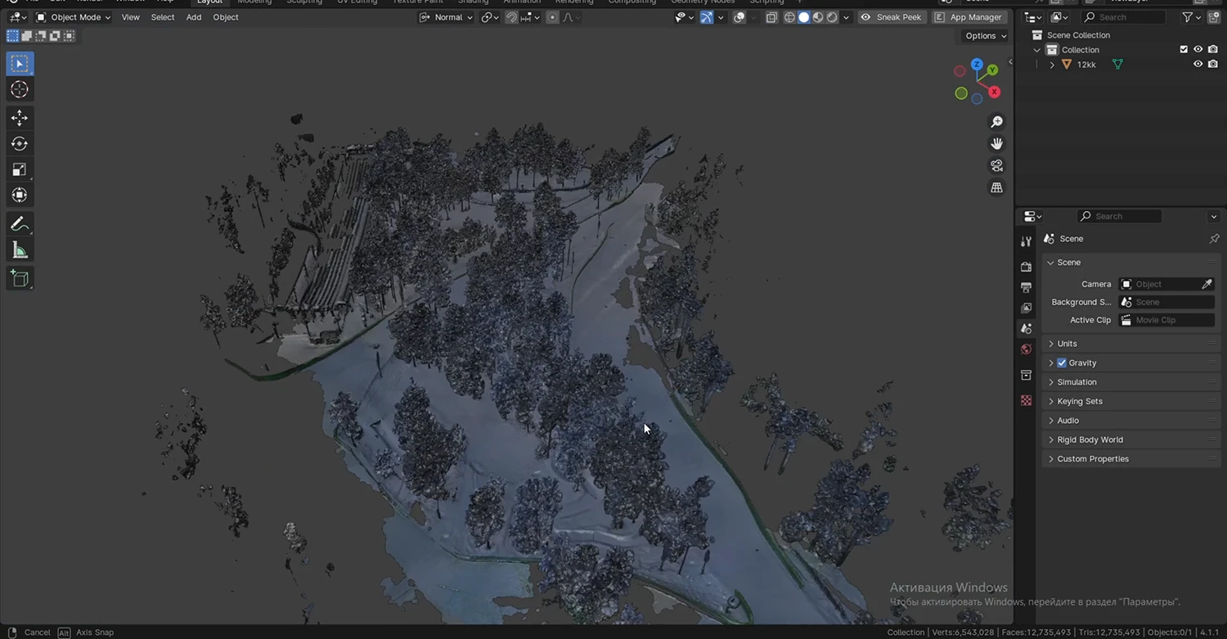Image resolution: width=1227 pixels, height=639 pixels.
Task: Click the new collection icon in Outliner
Action: click(x=1214, y=17)
